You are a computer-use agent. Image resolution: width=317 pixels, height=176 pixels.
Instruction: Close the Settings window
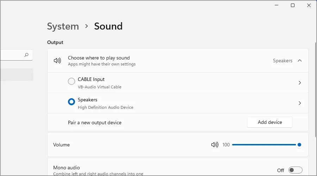(x=309, y=5)
